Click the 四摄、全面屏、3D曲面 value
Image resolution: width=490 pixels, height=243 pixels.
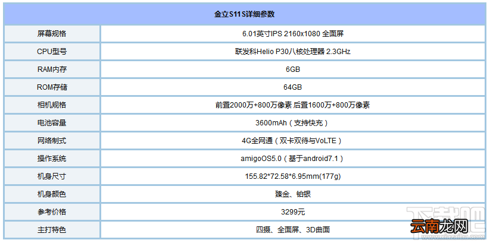pos(293,230)
